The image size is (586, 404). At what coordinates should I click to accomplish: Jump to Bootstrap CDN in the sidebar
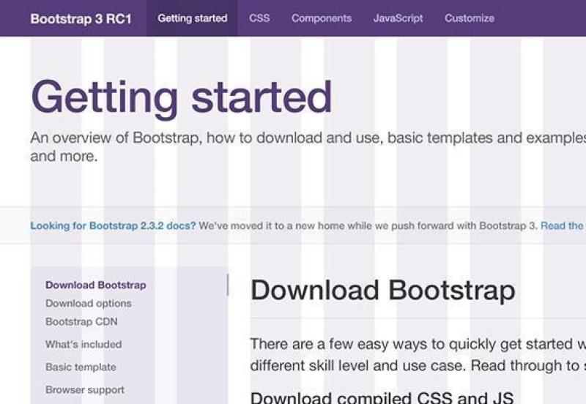(81, 321)
